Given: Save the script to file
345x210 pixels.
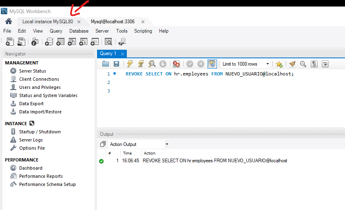Looking at the screenshot, I should tap(116, 64).
